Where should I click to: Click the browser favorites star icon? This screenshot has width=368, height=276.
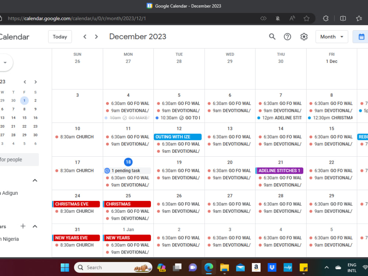coord(306,18)
